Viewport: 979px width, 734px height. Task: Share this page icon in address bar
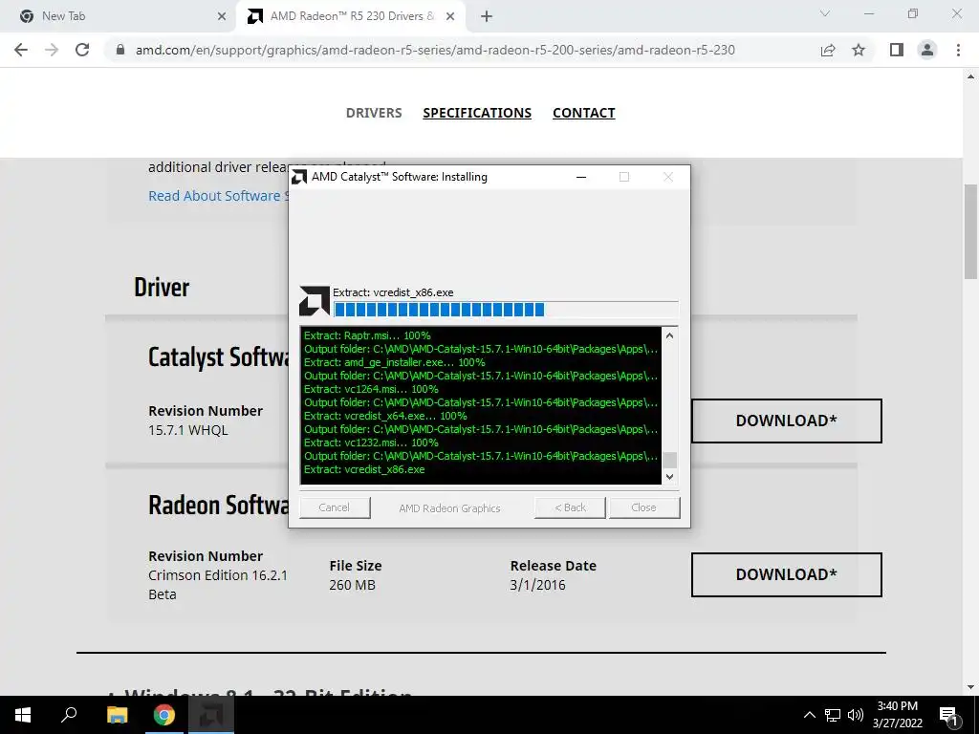[x=828, y=50]
